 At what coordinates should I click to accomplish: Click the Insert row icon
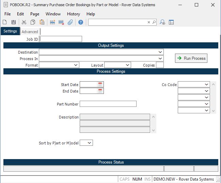click(52, 22)
